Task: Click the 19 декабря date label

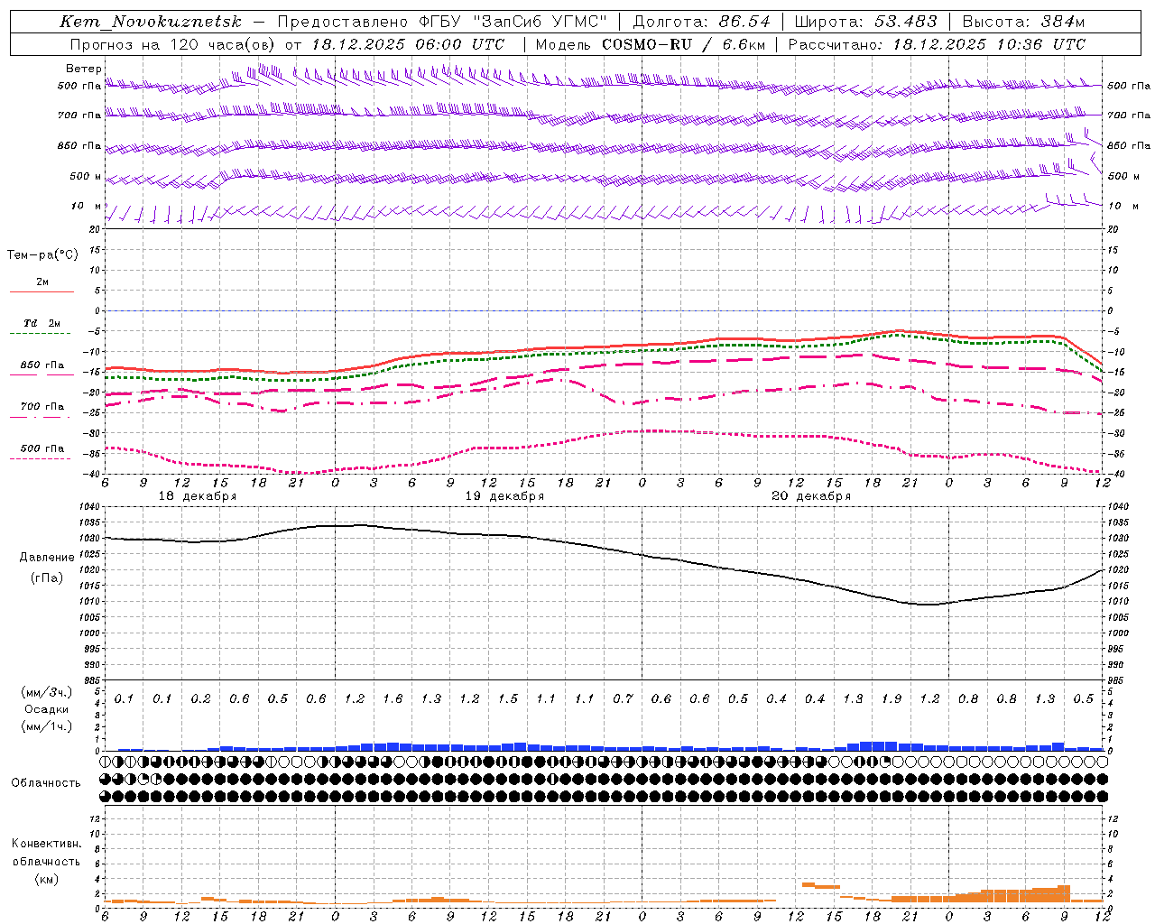Action: coord(504,496)
